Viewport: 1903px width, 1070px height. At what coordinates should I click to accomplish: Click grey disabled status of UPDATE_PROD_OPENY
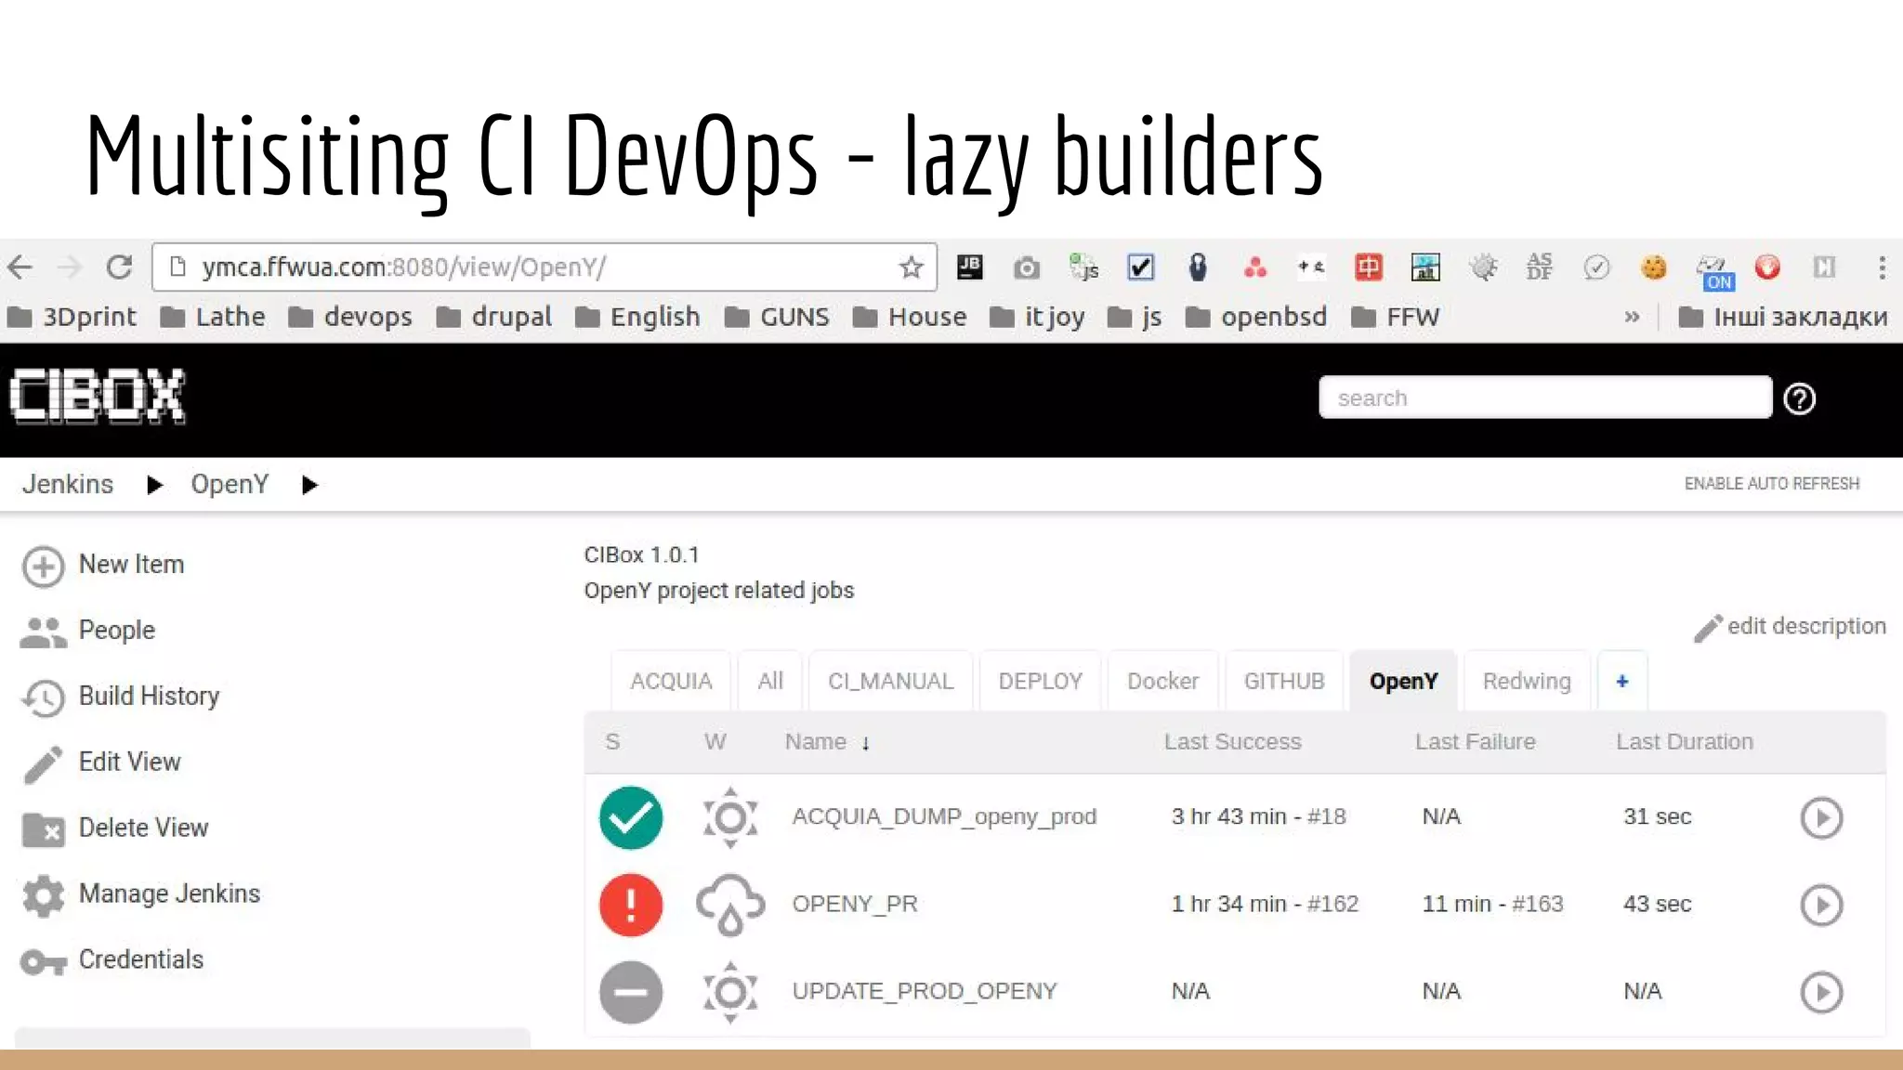click(631, 992)
